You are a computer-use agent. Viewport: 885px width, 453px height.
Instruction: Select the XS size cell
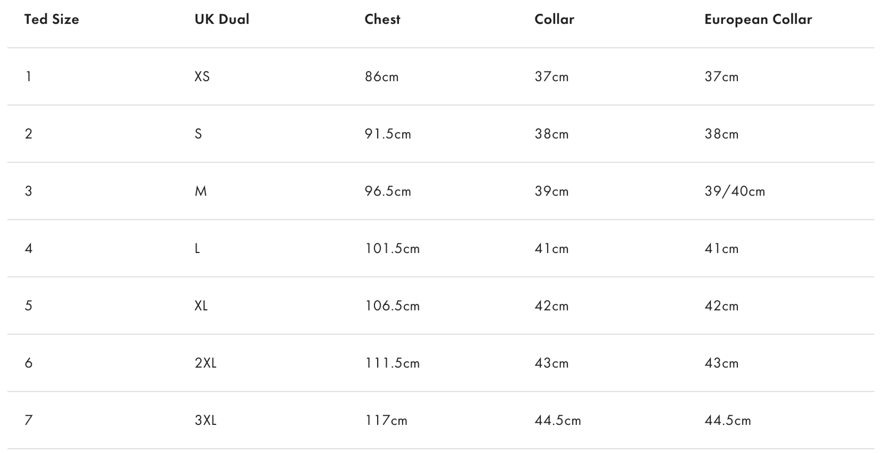[202, 77]
